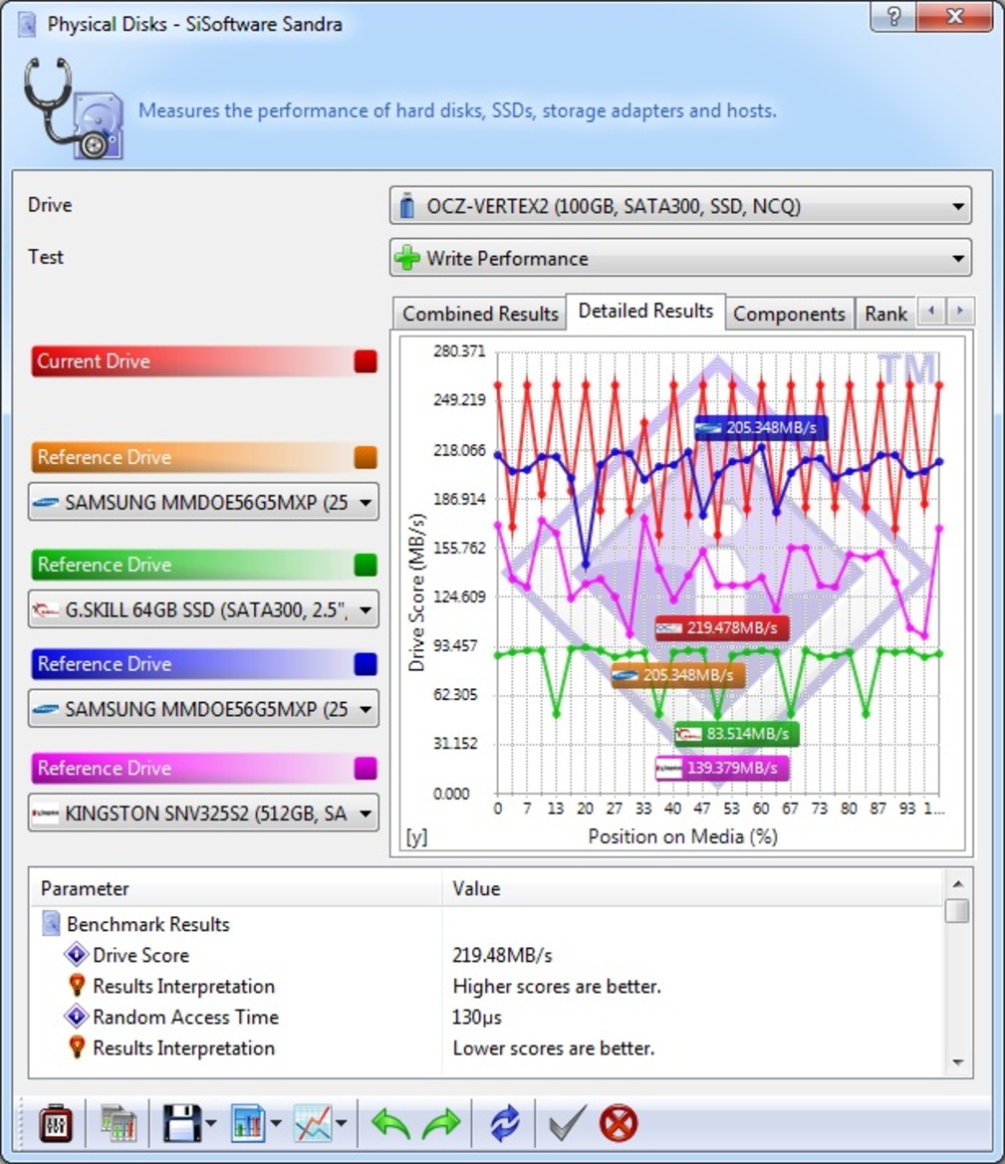Image resolution: width=1005 pixels, height=1164 pixels.
Task: Open the line graph dropdown arrow
Action: click(341, 1124)
